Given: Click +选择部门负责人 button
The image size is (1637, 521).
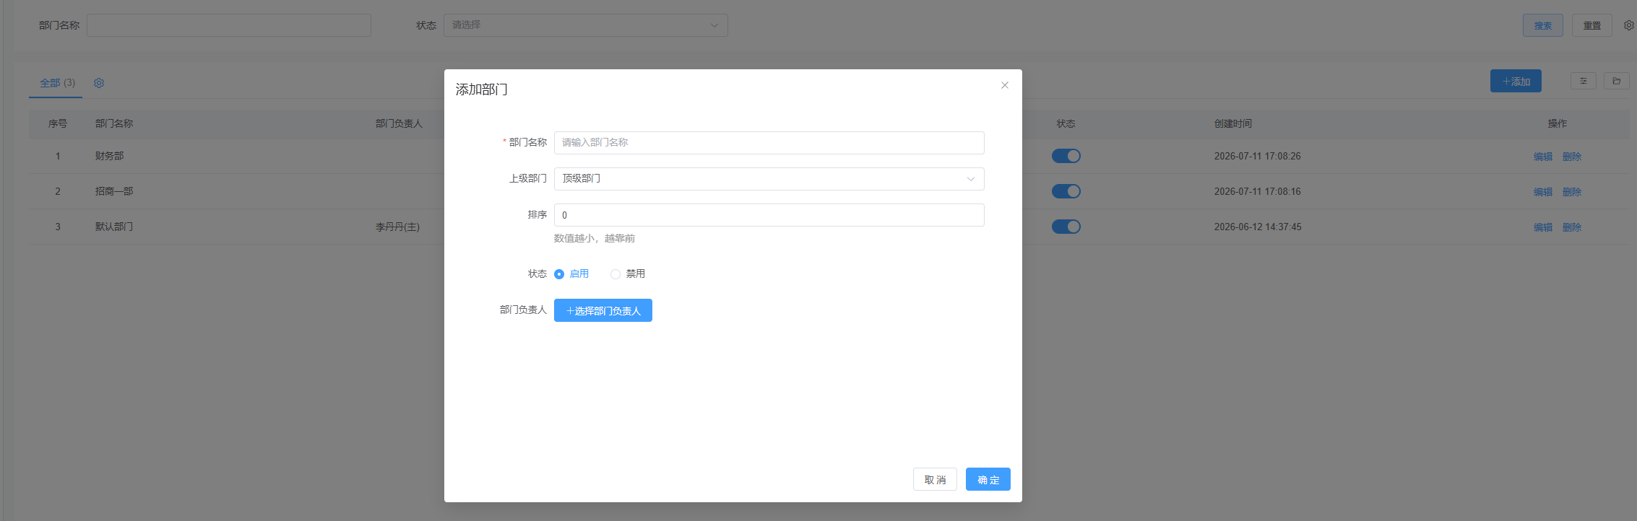Looking at the screenshot, I should tap(603, 310).
